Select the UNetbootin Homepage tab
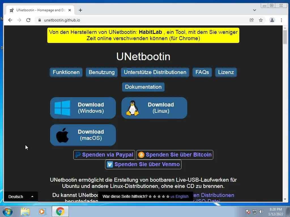The width and height of the screenshot is (290, 217). click(x=40, y=10)
